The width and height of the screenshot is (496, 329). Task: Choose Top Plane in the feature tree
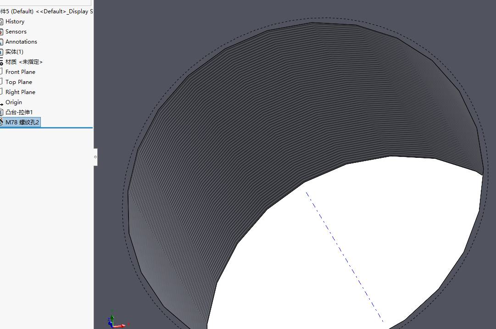[19, 82]
